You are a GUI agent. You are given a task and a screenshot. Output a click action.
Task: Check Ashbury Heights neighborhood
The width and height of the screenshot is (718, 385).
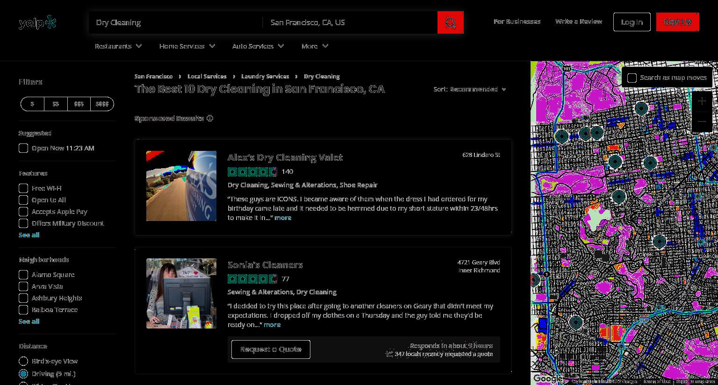[x=23, y=298]
